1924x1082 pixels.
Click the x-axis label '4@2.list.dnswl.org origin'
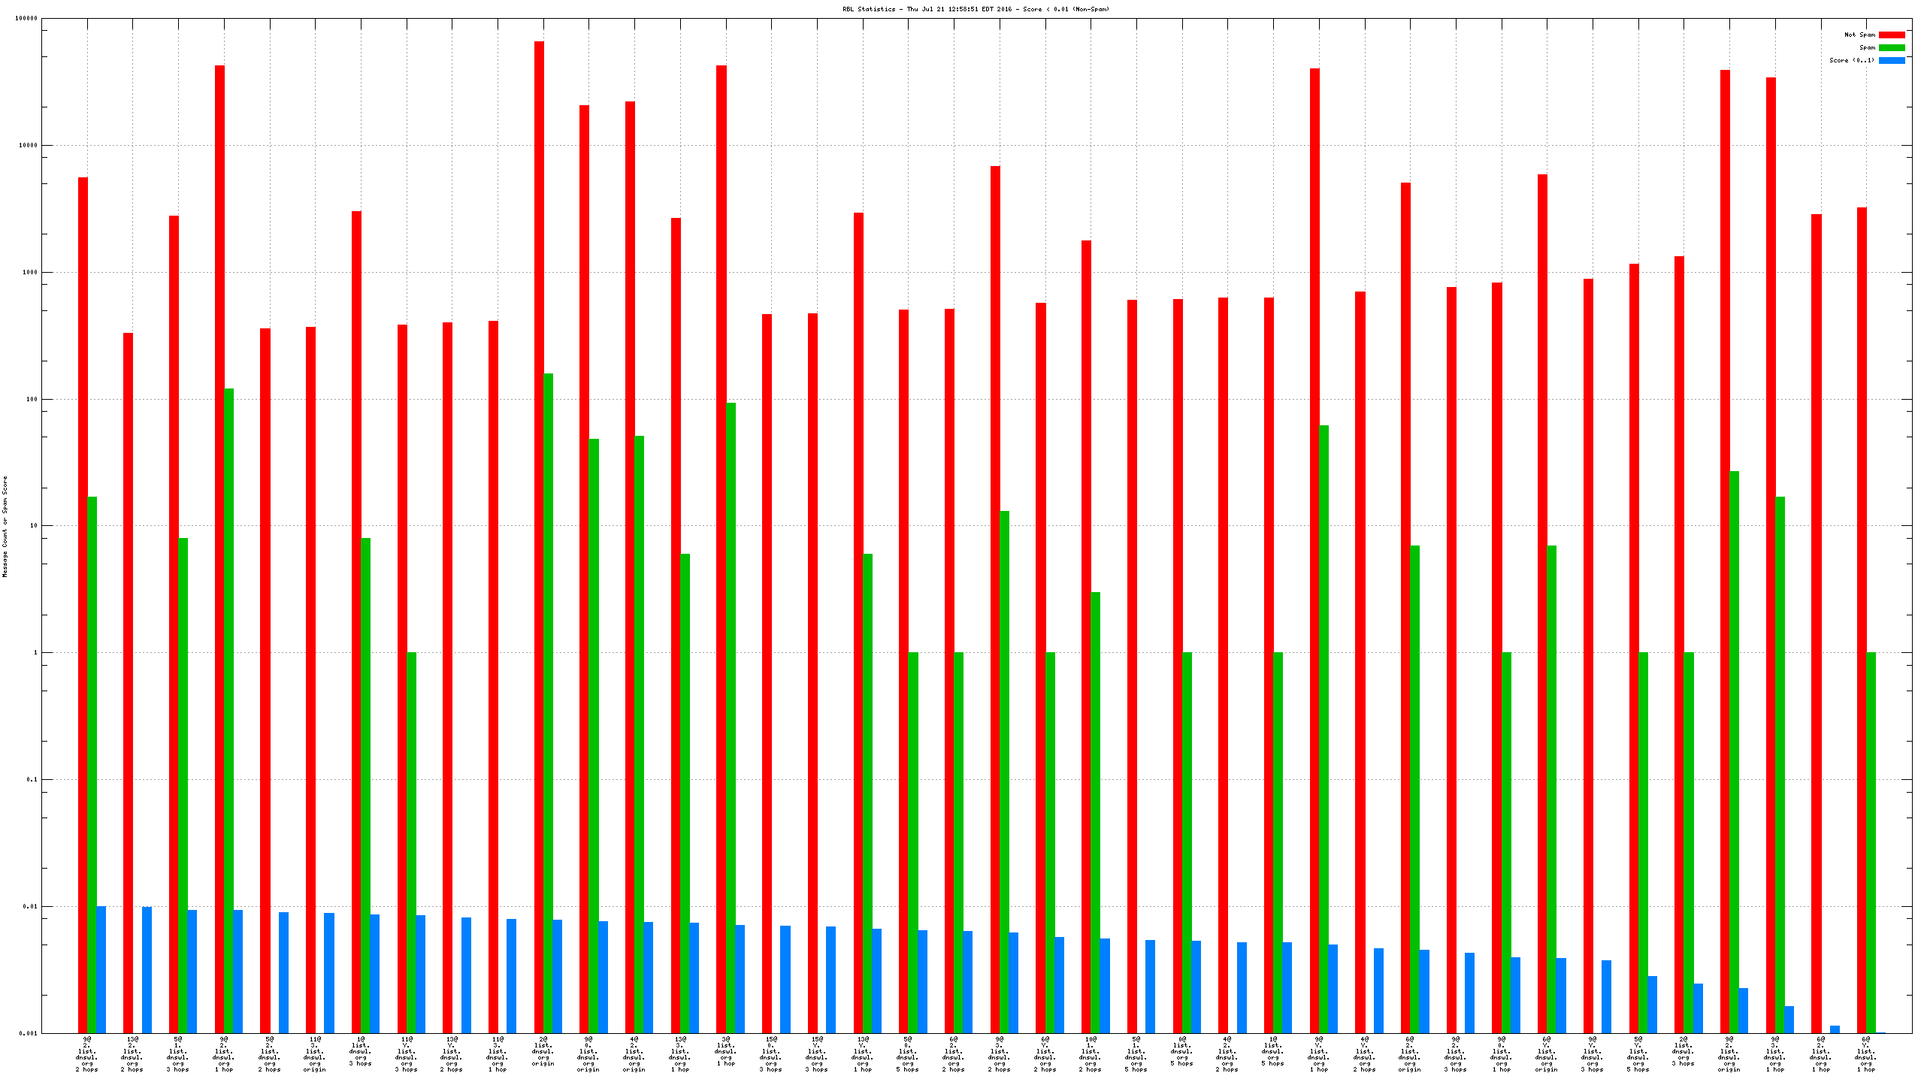(x=634, y=1053)
